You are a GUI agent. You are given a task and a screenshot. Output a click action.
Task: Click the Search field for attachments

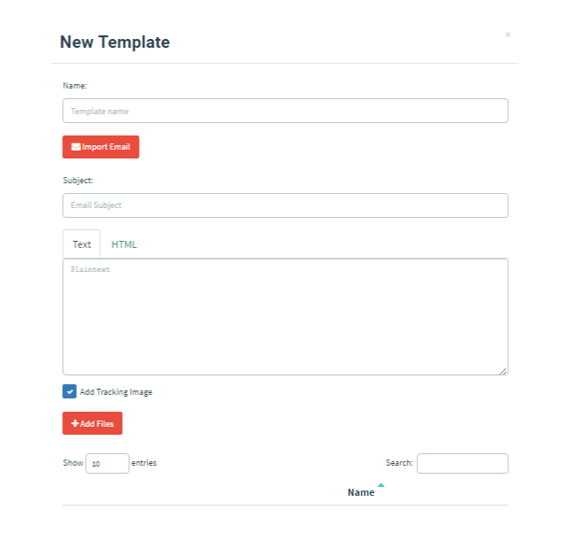point(462,463)
